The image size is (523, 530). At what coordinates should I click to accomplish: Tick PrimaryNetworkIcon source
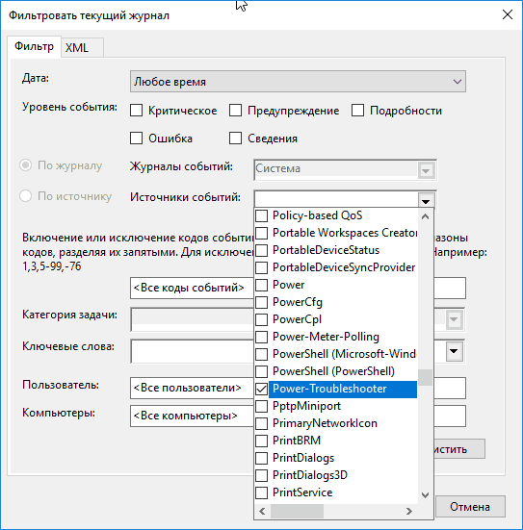point(261,423)
